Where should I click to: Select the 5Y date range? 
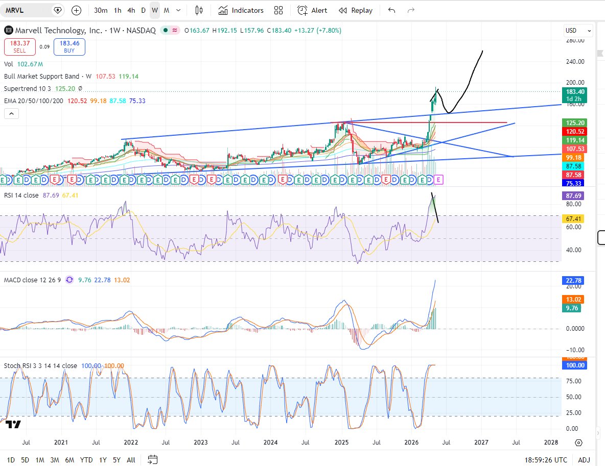(117, 460)
